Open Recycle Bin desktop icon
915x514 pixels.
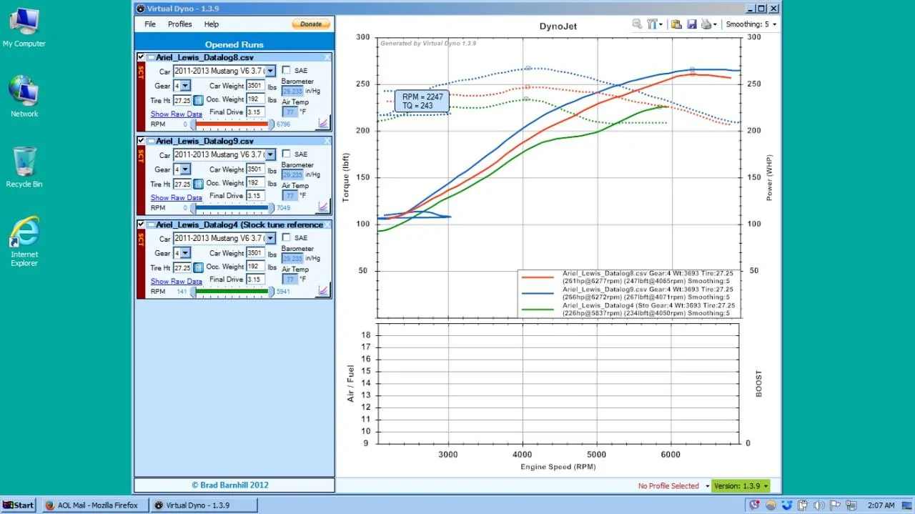(24, 167)
